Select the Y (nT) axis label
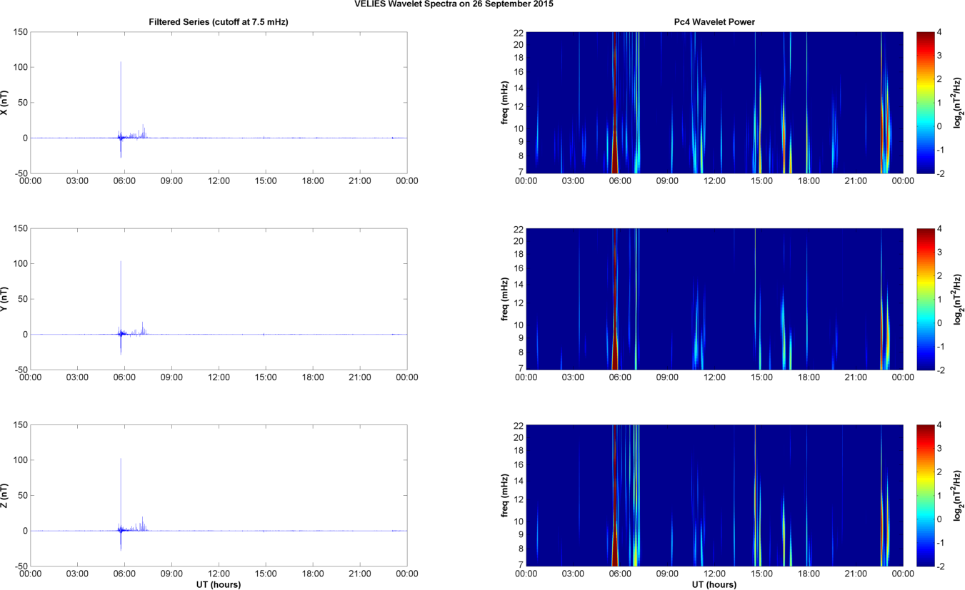This screenshot has width=965, height=590. [4, 299]
